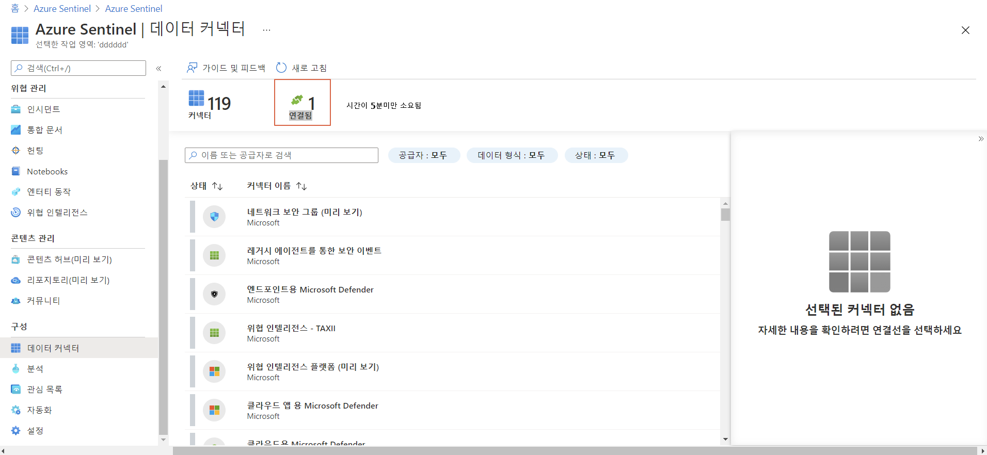Click the 데이터 커넥터 grid icon in sidebar
Viewport: 987px width, 455px height.
(x=16, y=348)
